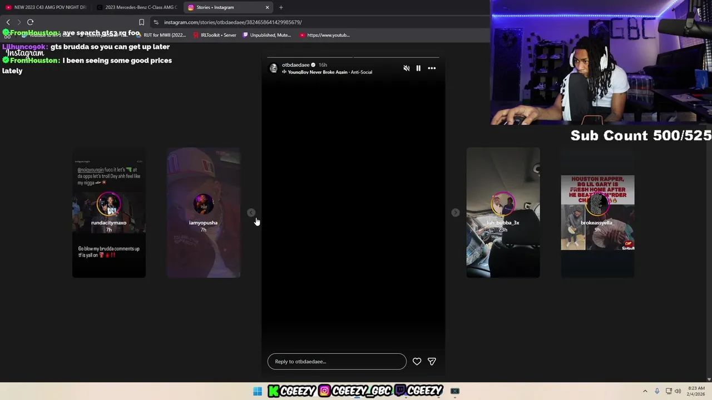Screen dimensions: 712x400
Task: Open the volume tray icon
Action: click(678, 391)
